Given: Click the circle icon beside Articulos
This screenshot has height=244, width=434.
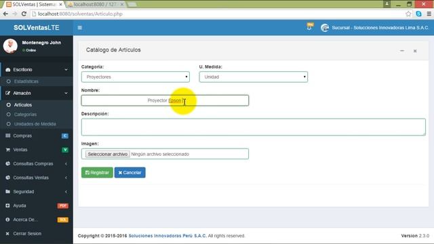Looking at the screenshot, I should click(x=9, y=105).
